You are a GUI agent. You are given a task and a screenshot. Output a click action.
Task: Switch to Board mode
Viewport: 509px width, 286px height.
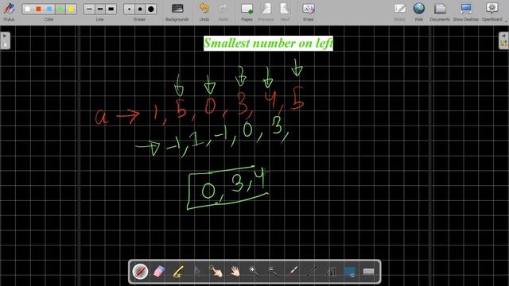(399, 12)
